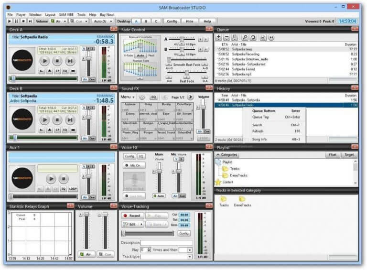
Task: Open the File menu
Action: point(10,14)
